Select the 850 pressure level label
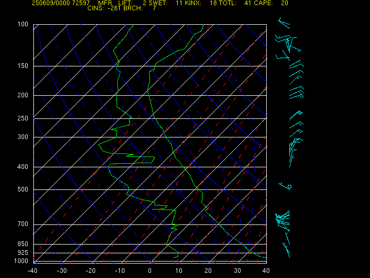Image resolution: width=370 pixels, height=278 pixels. pyautogui.click(x=23, y=244)
